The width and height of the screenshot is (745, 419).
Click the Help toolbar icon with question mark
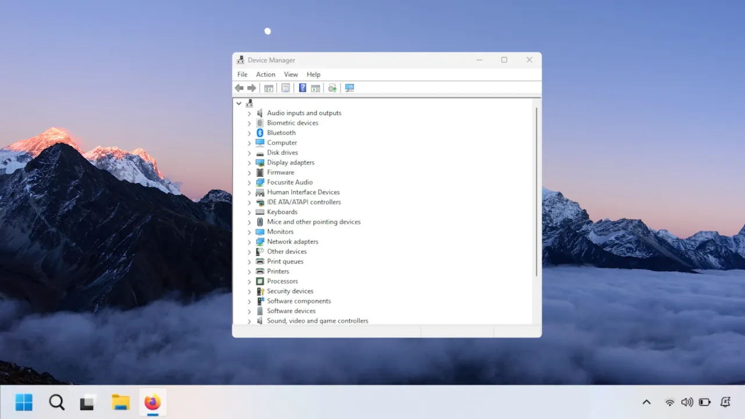pos(303,88)
